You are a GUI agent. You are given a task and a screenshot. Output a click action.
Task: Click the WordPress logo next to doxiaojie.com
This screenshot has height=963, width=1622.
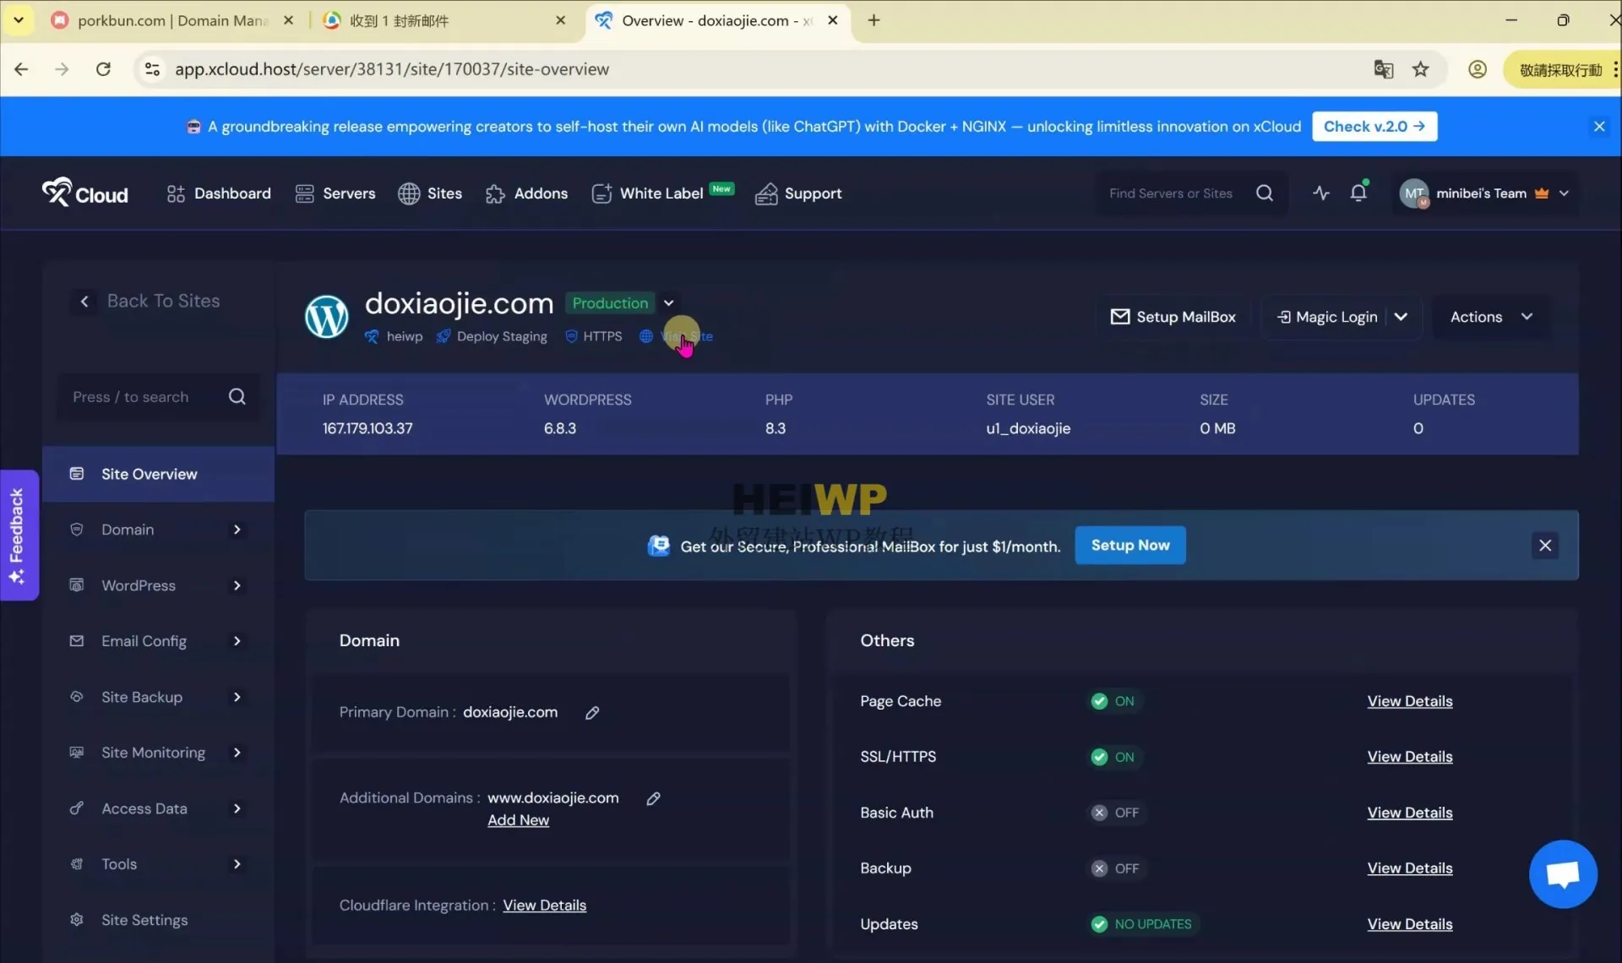point(327,316)
